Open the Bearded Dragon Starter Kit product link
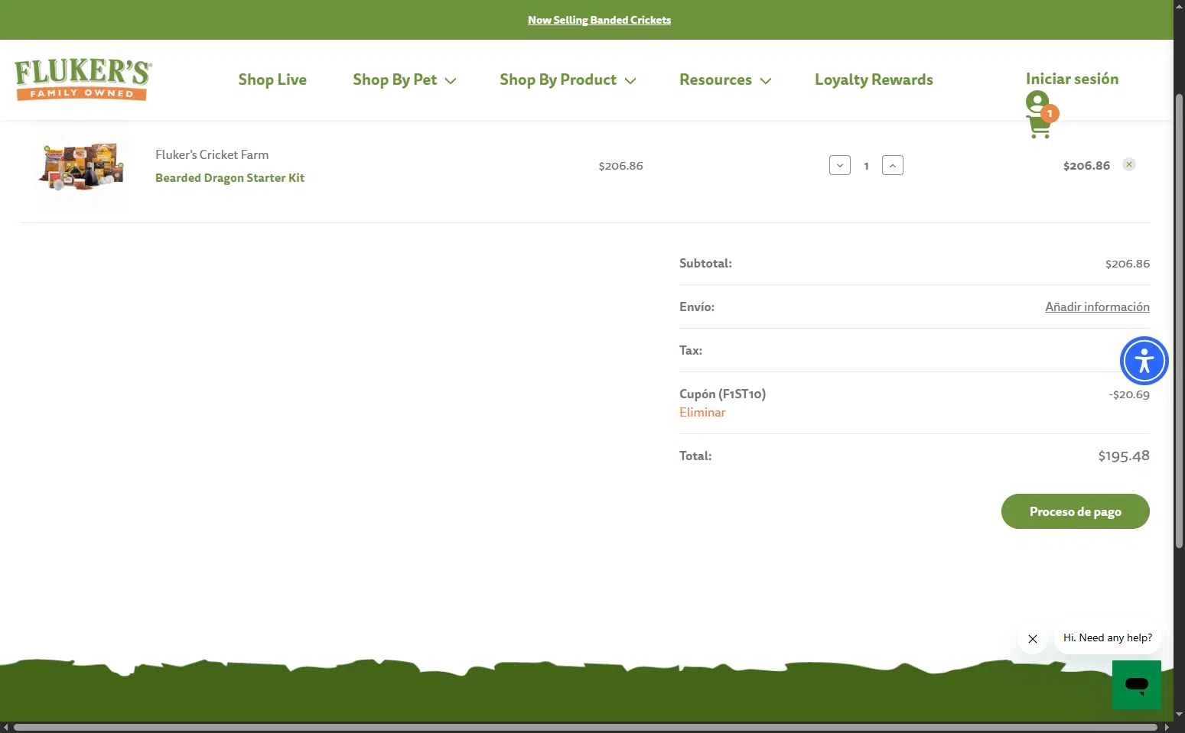 pos(230,178)
